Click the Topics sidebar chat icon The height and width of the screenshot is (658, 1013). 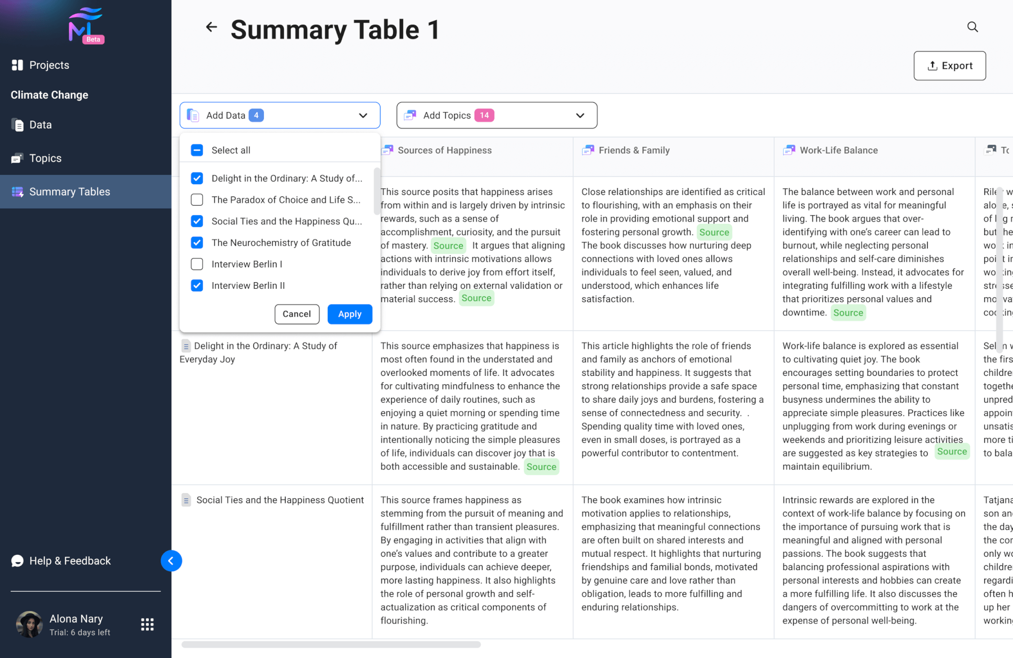point(17,158)
